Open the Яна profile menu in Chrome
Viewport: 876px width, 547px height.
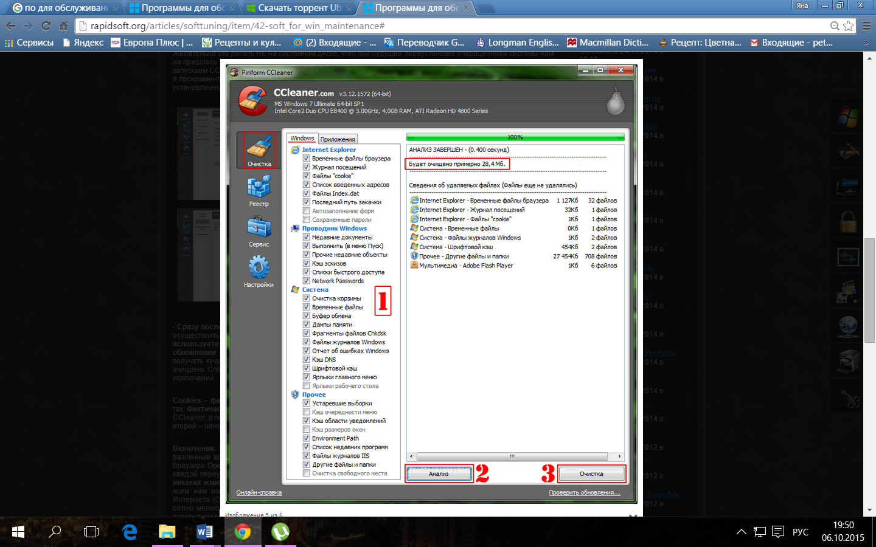[x=802, y=5]
